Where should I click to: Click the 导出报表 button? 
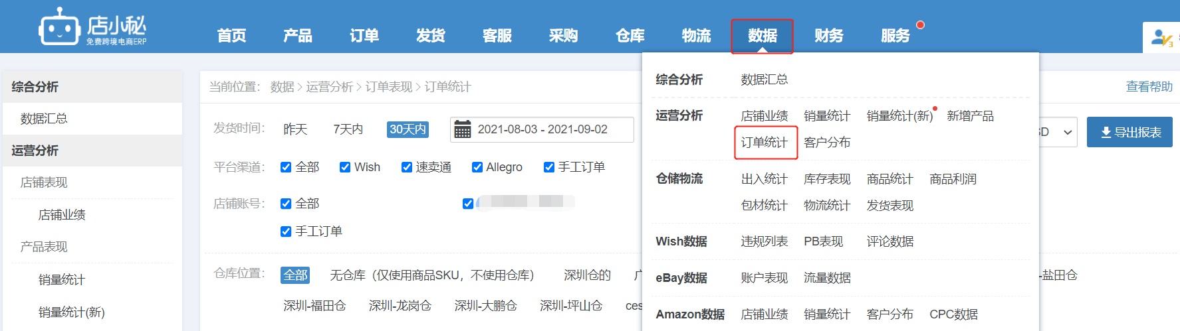click(x=1129, y=132)
